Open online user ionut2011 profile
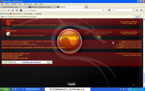This screenshot has height=91, width=145. (x=18, y=48)
